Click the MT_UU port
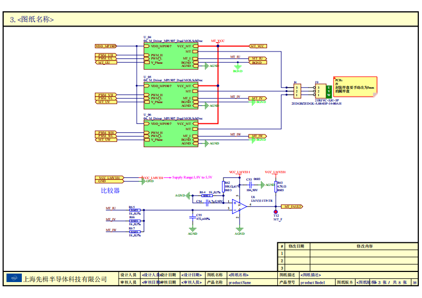This screenshot has height=298, width=422. pos(106,63)
